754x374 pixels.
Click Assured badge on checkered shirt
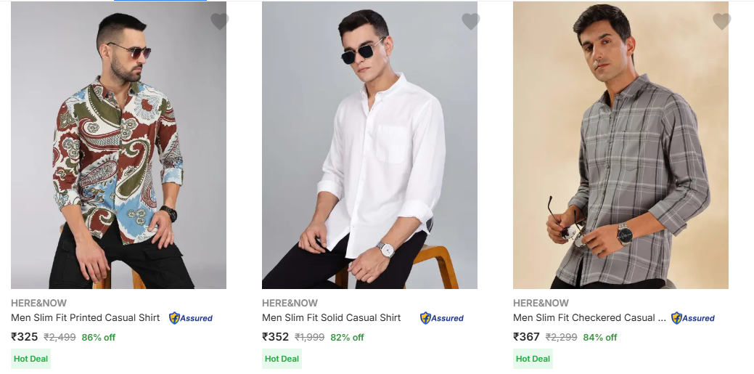693,318
